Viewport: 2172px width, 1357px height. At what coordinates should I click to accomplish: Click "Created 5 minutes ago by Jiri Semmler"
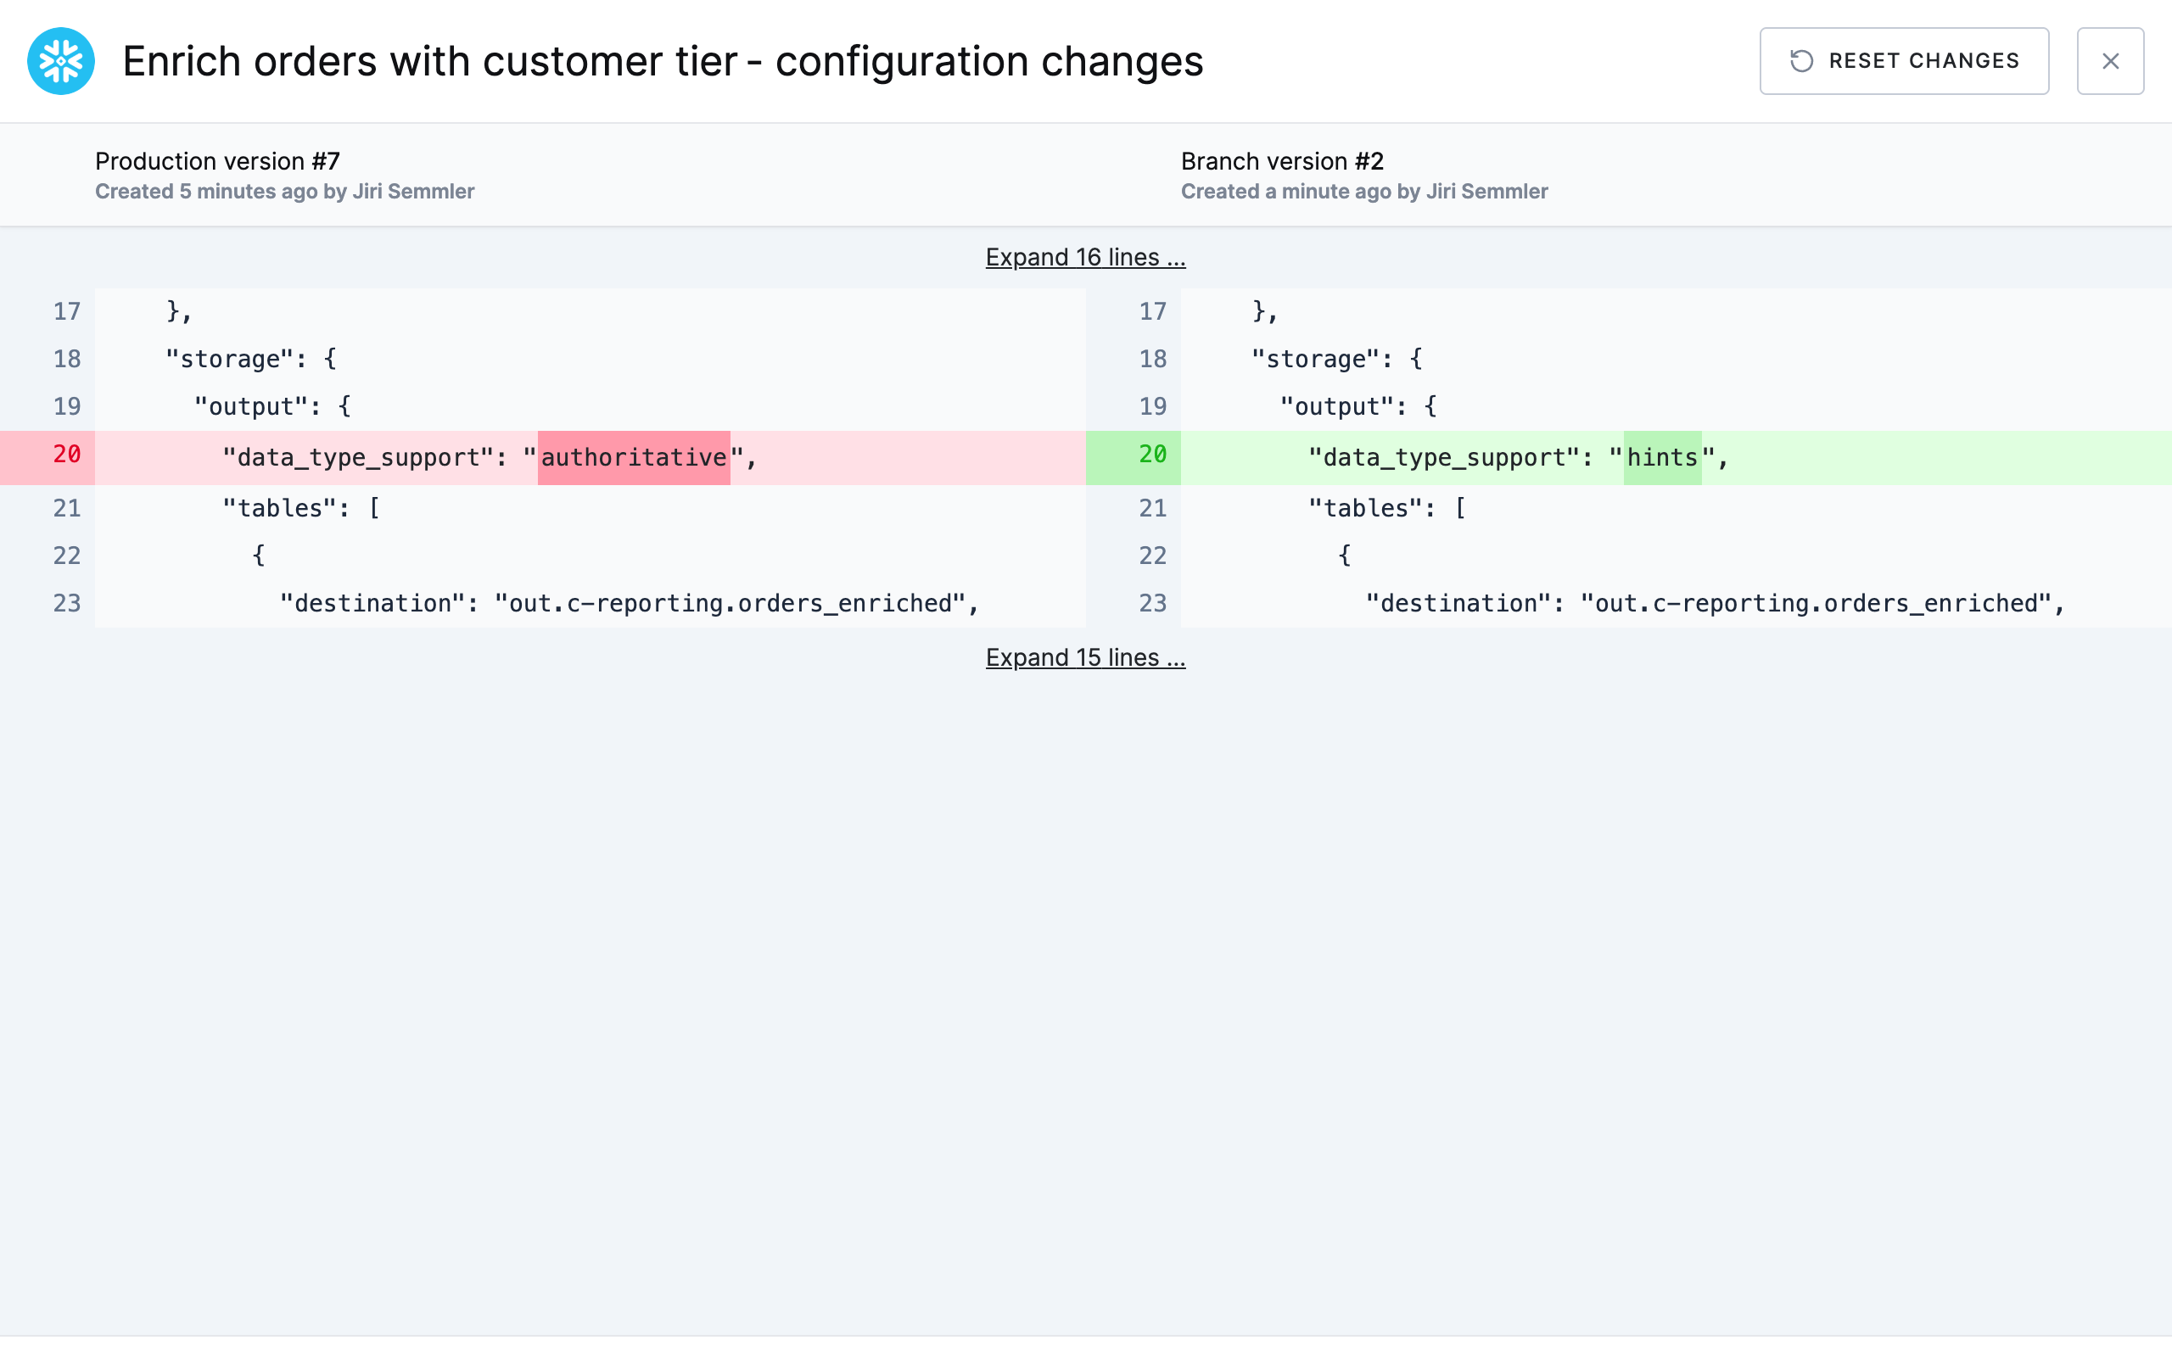click(284, 192)
